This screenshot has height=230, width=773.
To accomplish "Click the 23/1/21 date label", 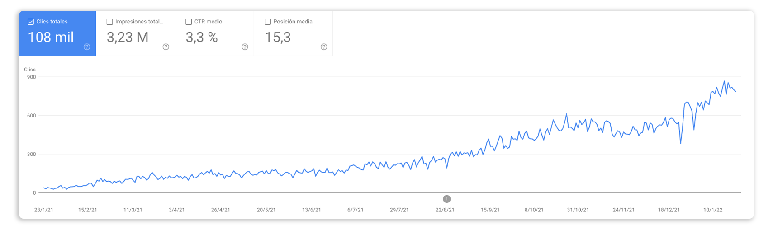I will (44, 210).
